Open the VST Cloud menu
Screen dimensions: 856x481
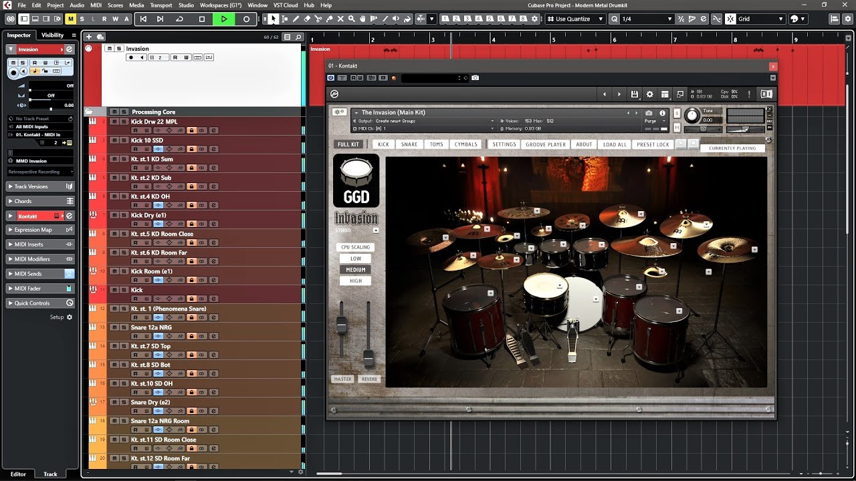(286, 5)
